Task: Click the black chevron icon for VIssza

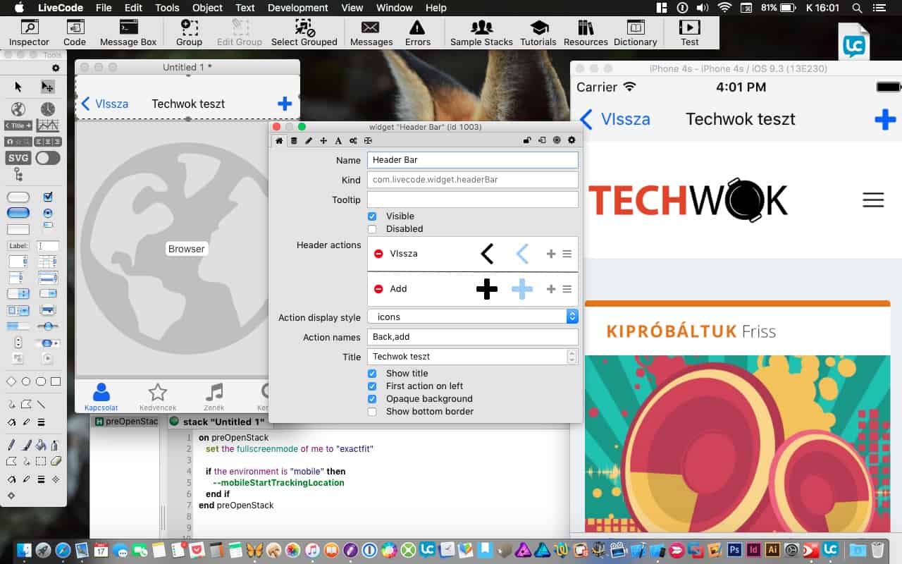Action: [487, 254]
